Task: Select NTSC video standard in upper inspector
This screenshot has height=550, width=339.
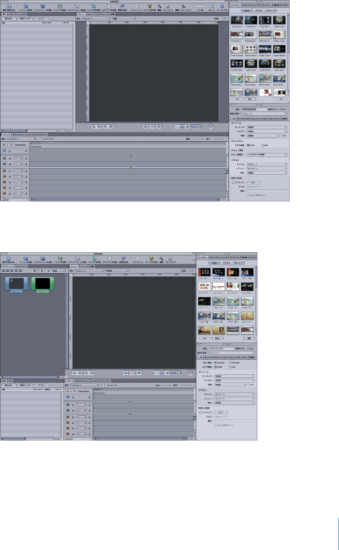Action: pyautogui.click(x=248, y=145)
